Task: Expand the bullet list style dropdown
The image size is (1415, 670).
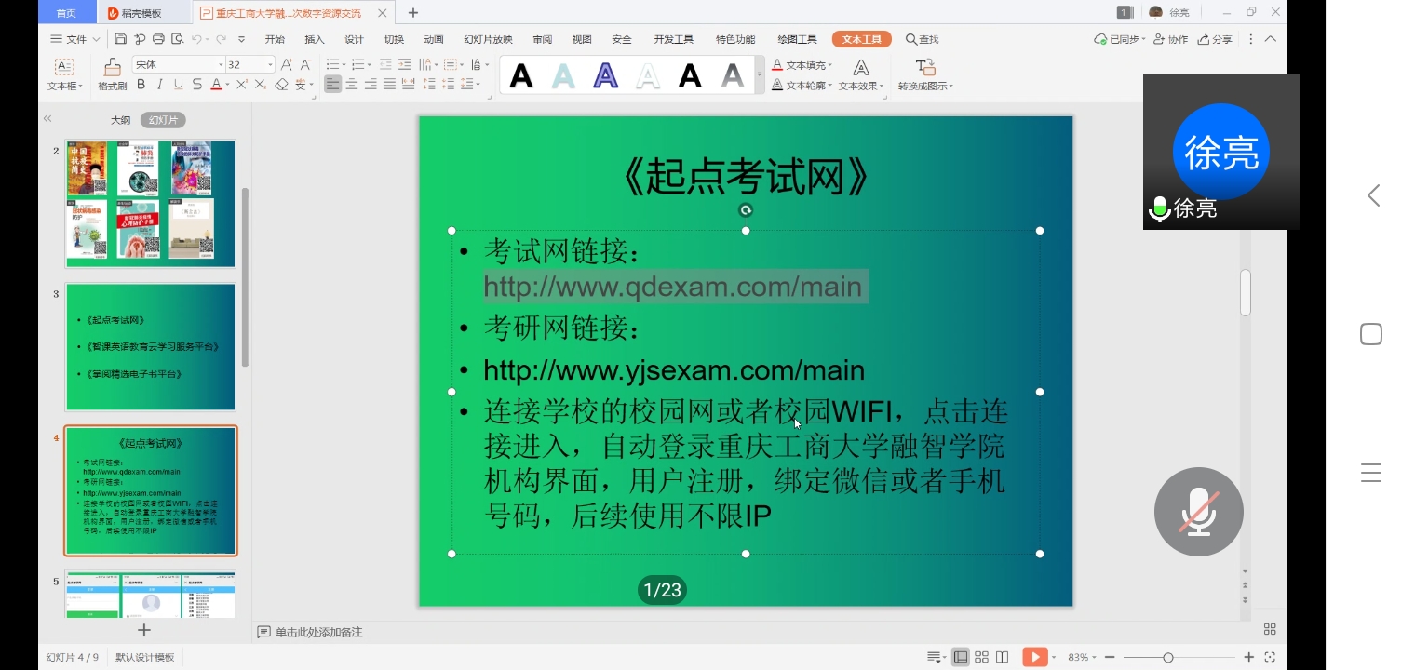Action: 343,64
